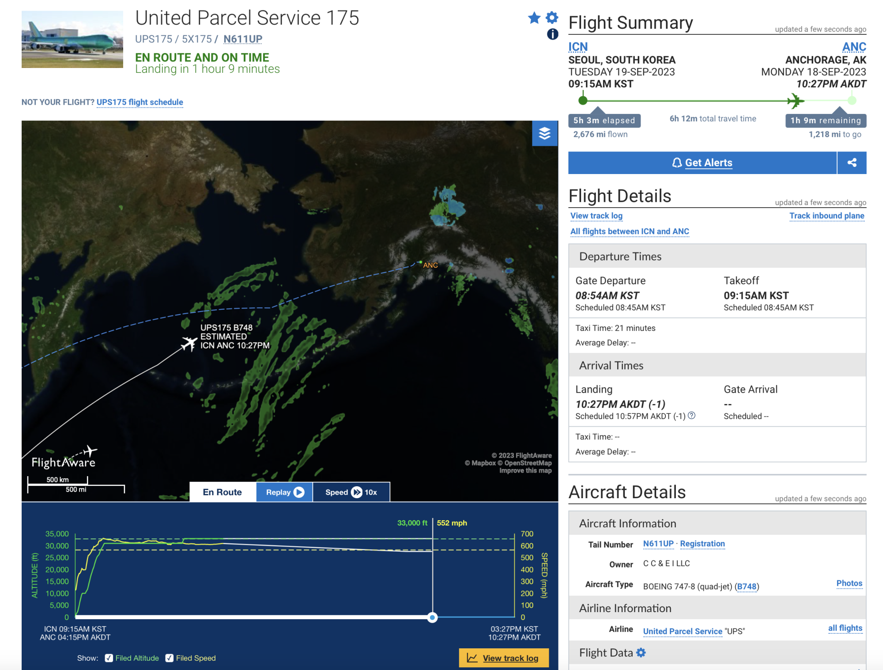This screenshot has height=670, width=883.
Task: Open aircraft Registration link
Action: [x=702, y=543]
